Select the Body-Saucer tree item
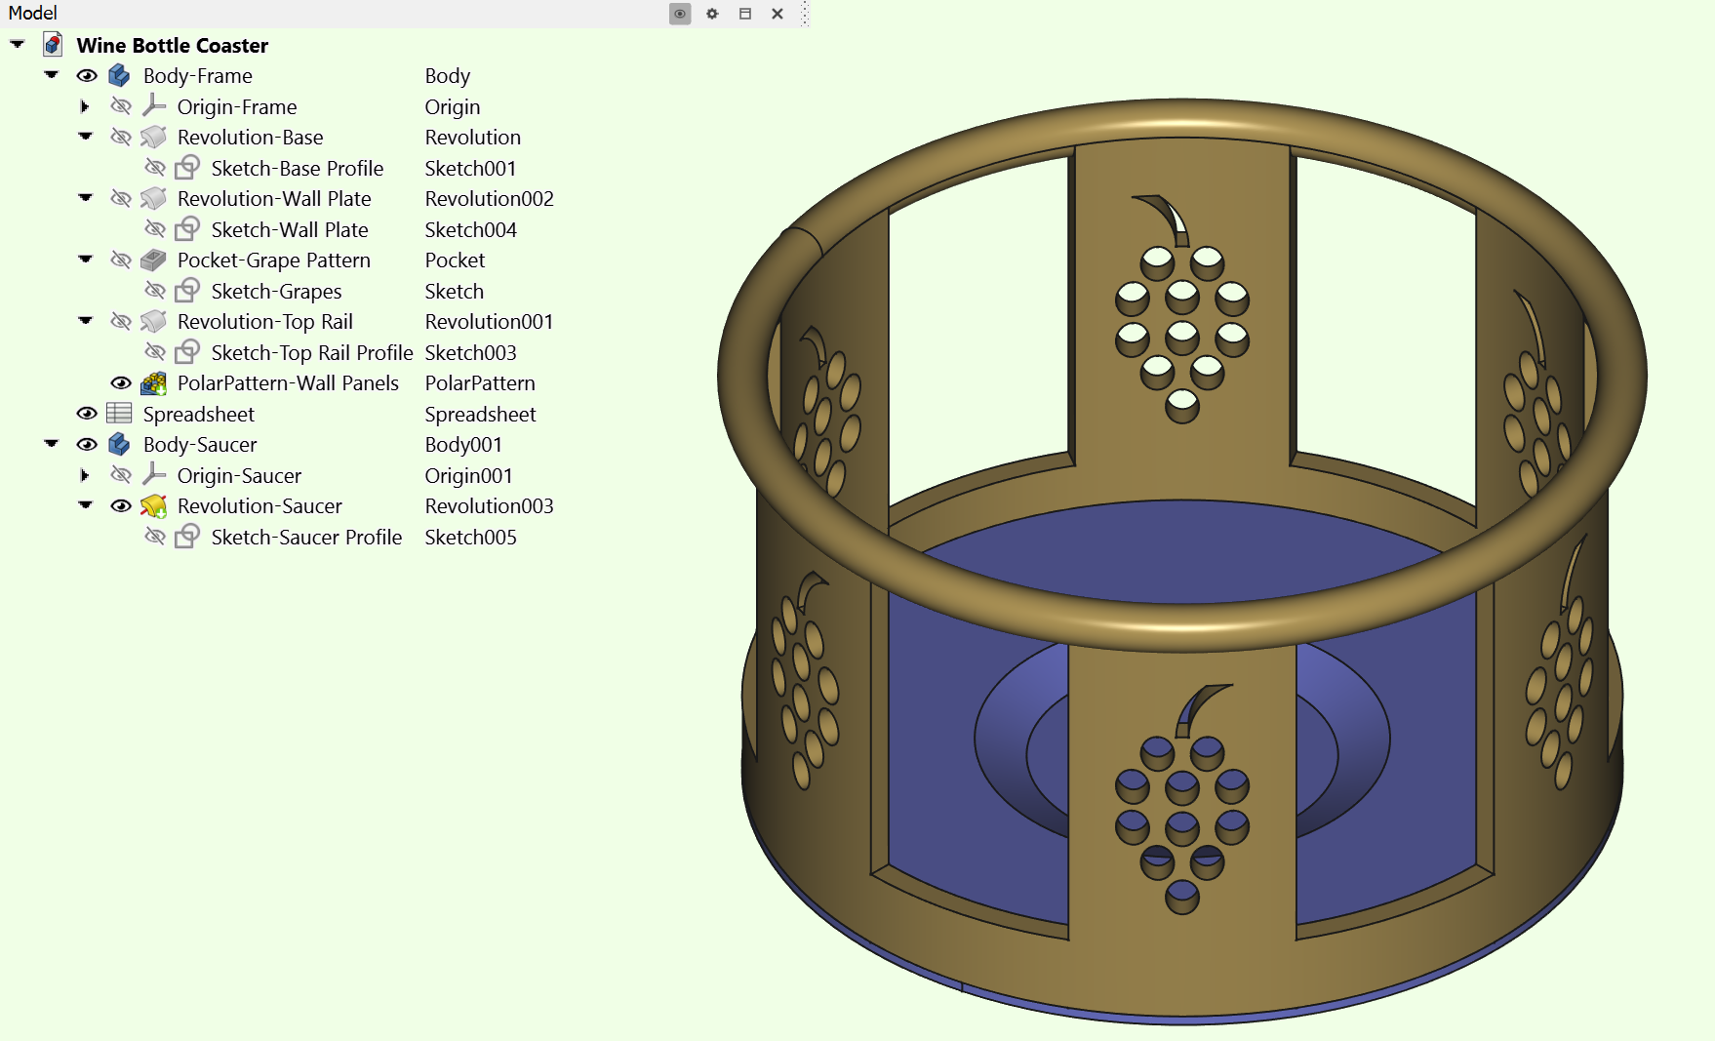The height and width of the screenshot is (1041, 1715). coord(200,444)
